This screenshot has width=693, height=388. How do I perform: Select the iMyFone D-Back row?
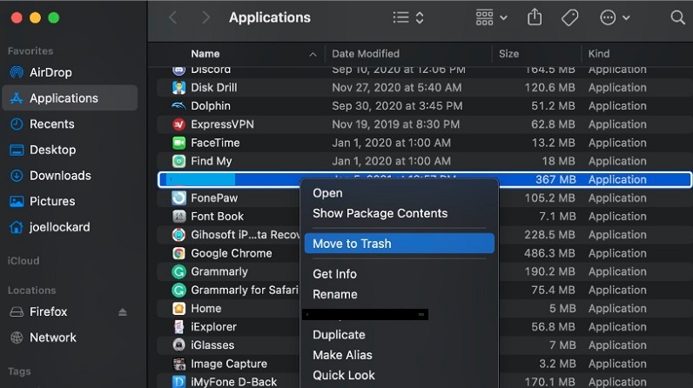[x=424, y=381]
